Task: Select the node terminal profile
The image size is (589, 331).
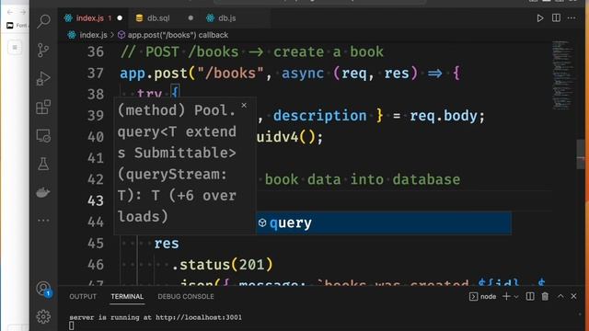Action: coord(482,296)
